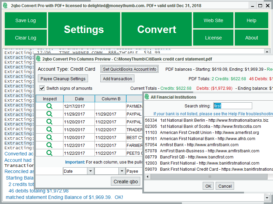Open the Column B type dropdown arrow
The width and height of the screenshot is (273, 204).
122,171
